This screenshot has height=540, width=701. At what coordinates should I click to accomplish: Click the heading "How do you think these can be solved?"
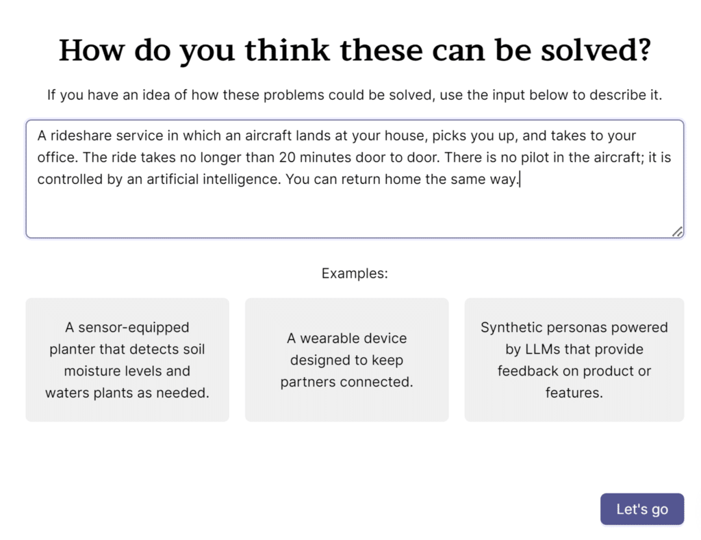pyautogui.click(x=353, y=49)
